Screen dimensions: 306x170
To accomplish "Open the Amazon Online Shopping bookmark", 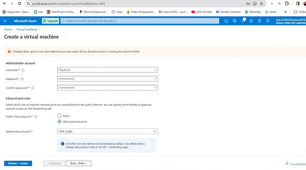I will (93, 12).
